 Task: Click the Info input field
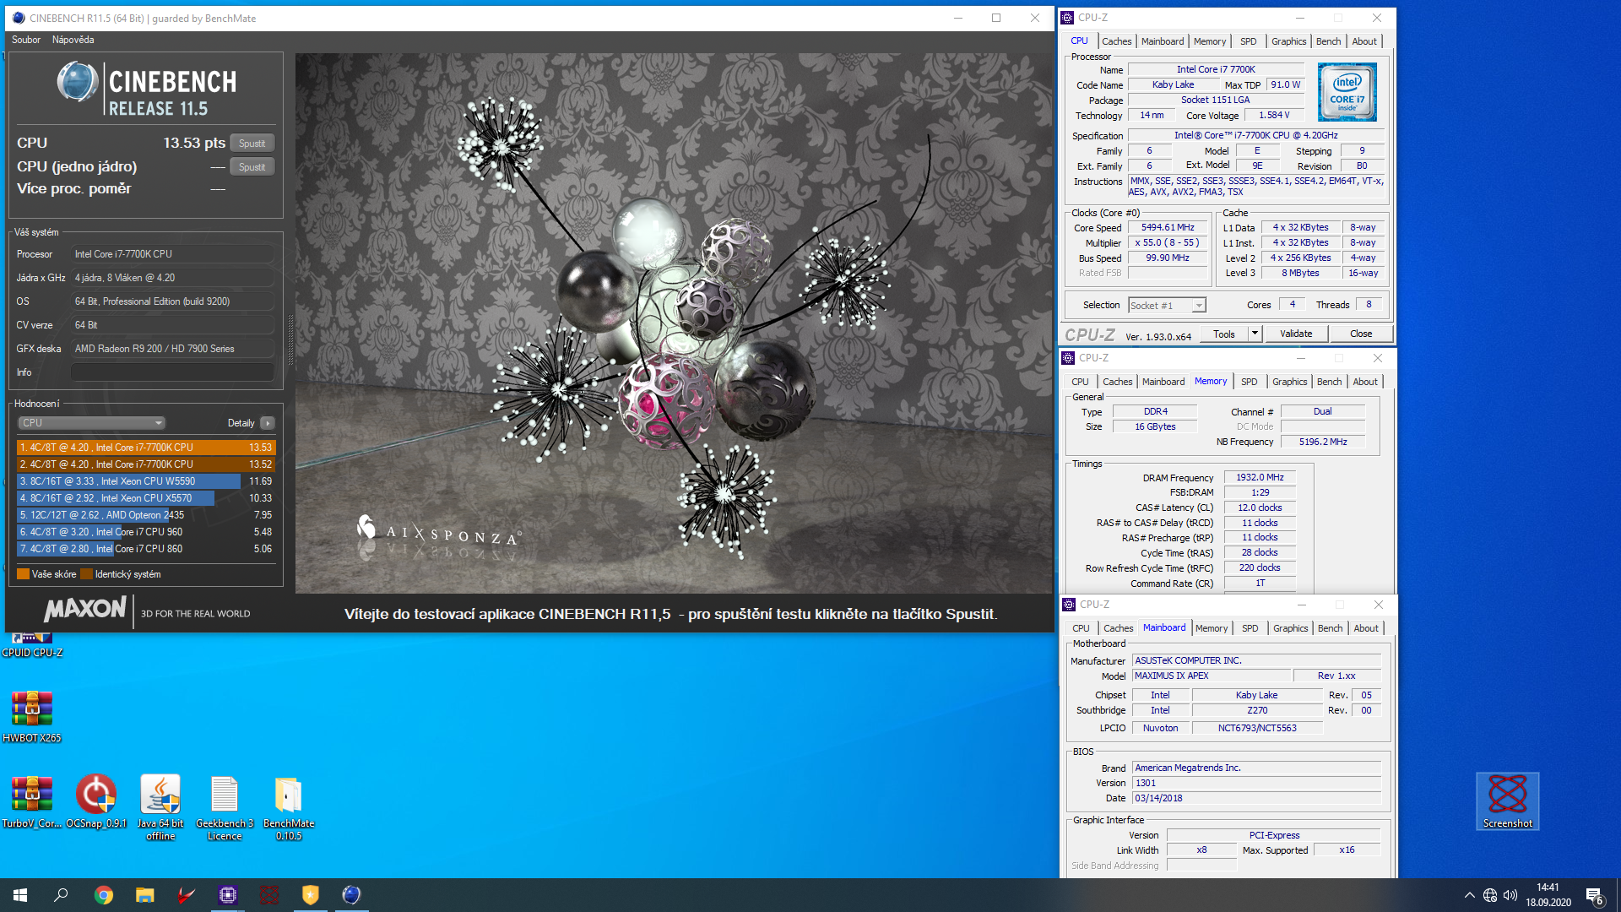(x=172, y=372)
